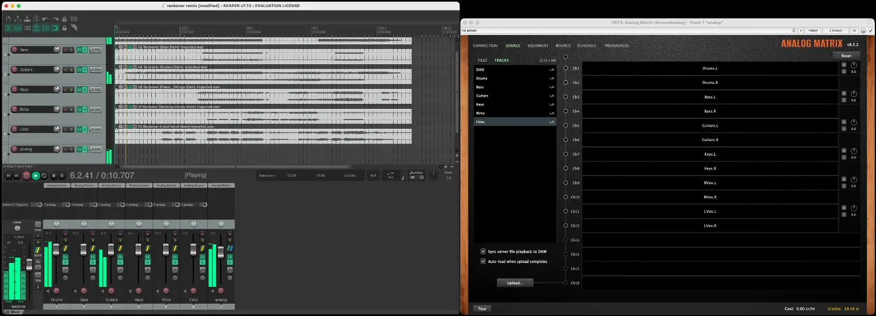This screenshot has width=876, height=316.
Task: Go to start of project transport button
Action: click(8, 175)
